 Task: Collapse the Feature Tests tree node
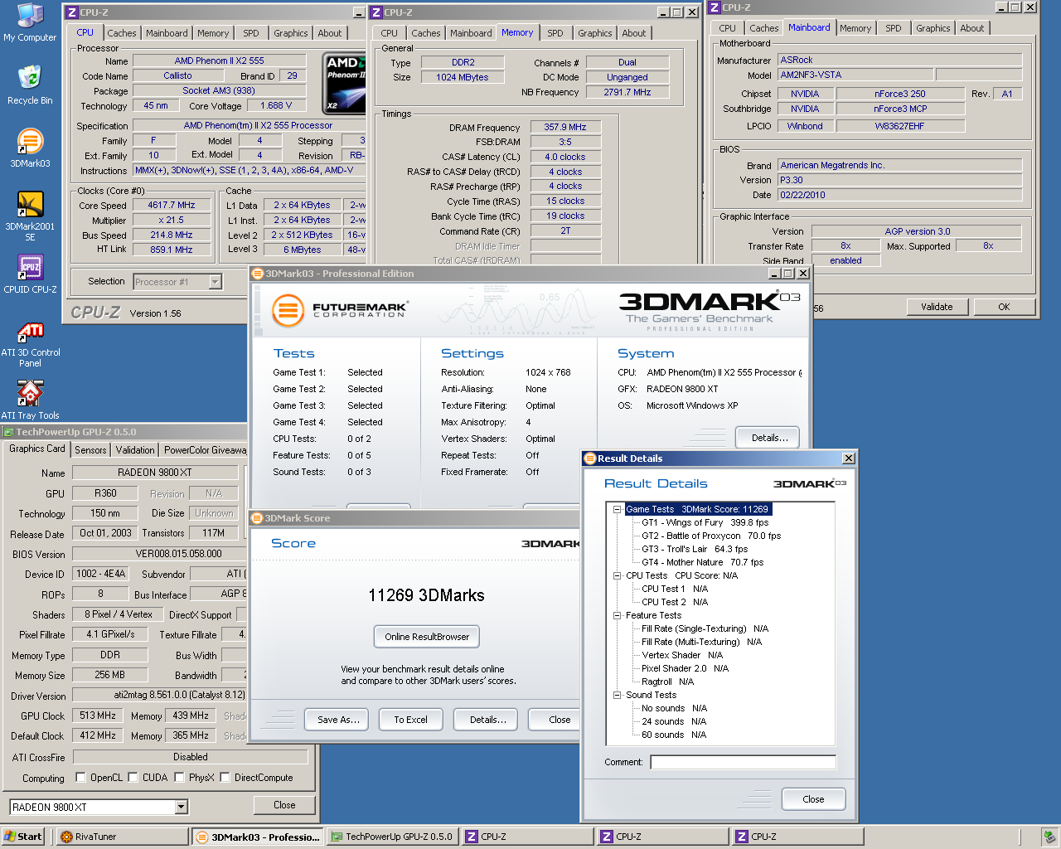(617, 615)
